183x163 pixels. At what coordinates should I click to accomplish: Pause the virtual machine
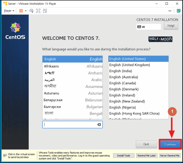pos(21,11)
